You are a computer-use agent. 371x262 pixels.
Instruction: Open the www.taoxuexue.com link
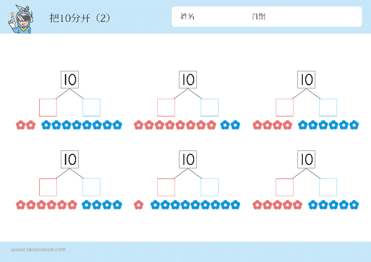click(x=38, y=249)
